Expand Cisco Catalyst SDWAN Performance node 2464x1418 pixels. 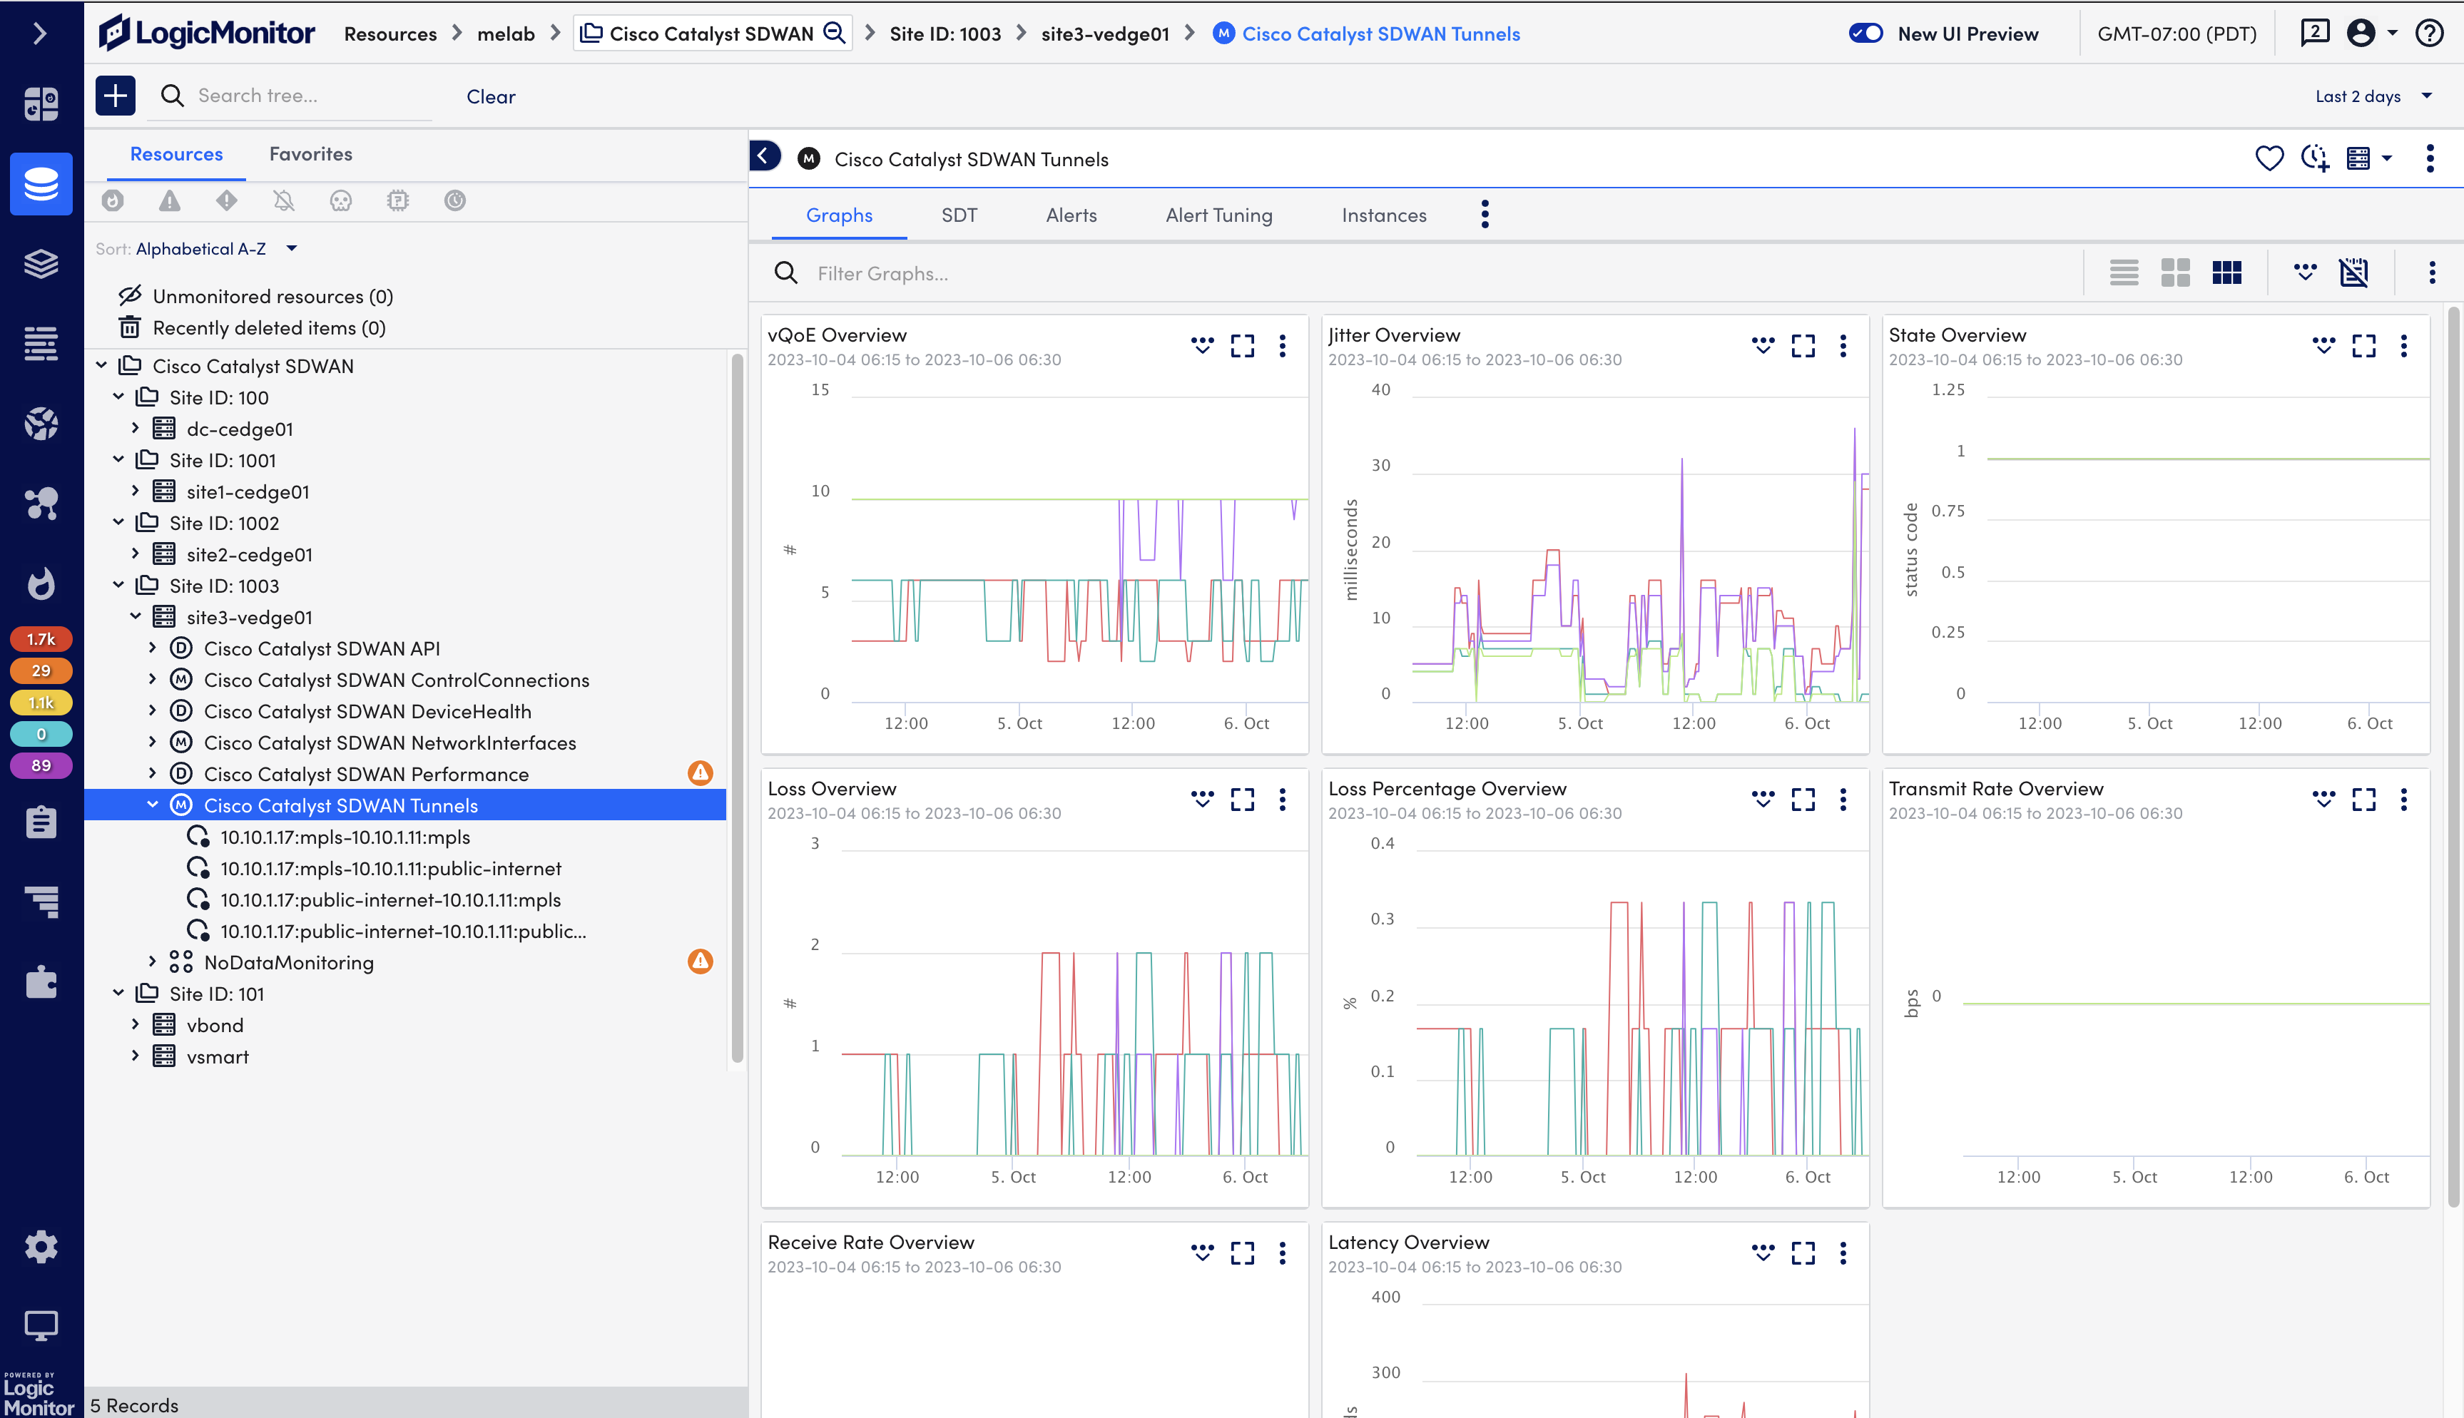pos(153,773)
